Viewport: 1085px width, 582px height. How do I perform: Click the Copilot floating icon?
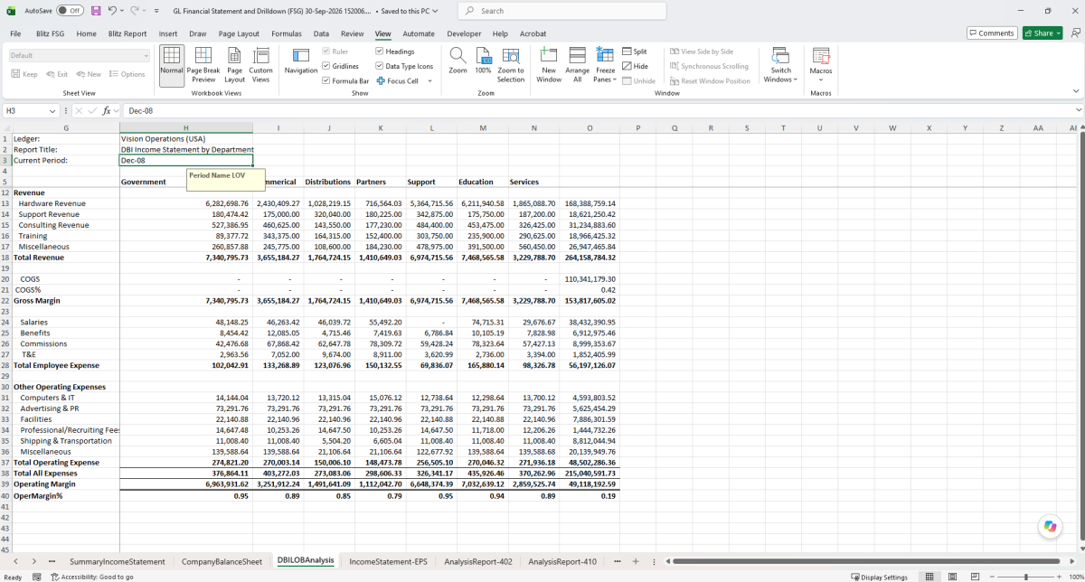pos(1050,526)
